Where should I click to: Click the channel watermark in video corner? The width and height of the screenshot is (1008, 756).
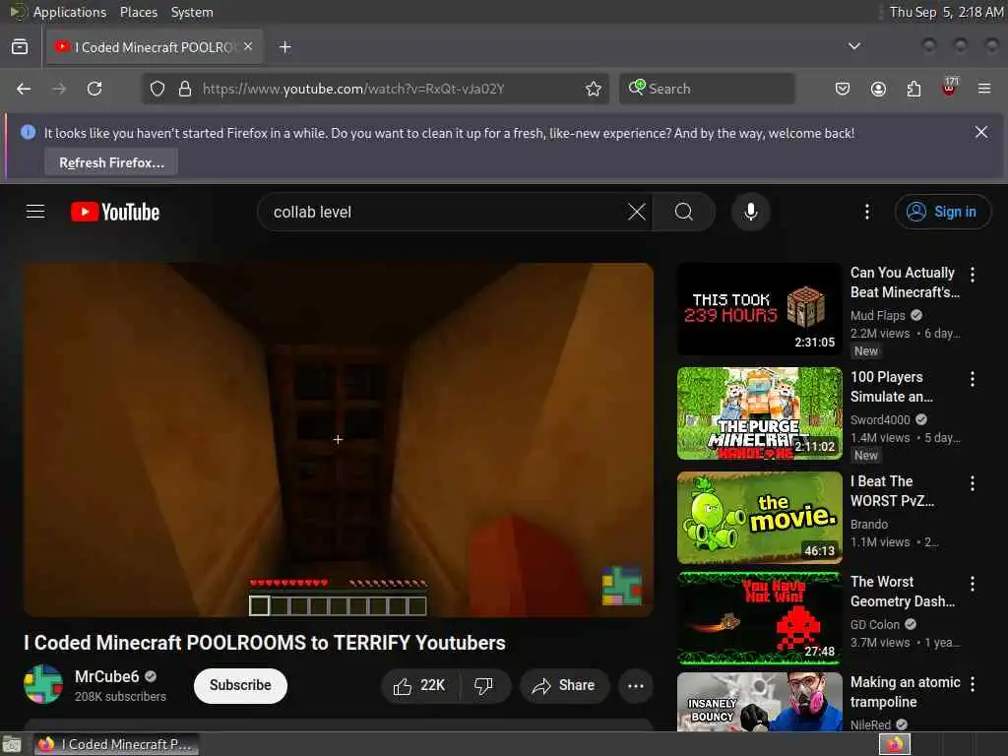[621, 585]
